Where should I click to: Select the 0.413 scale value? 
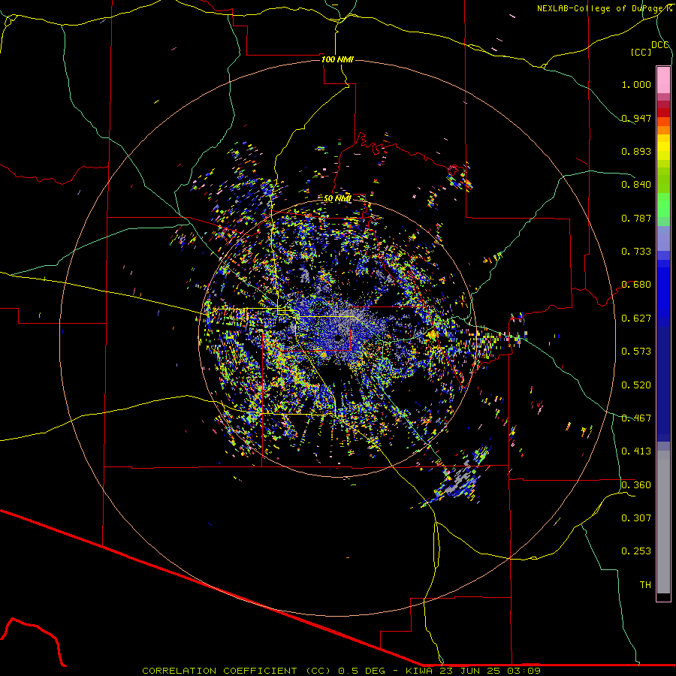[x=636, y=451]
